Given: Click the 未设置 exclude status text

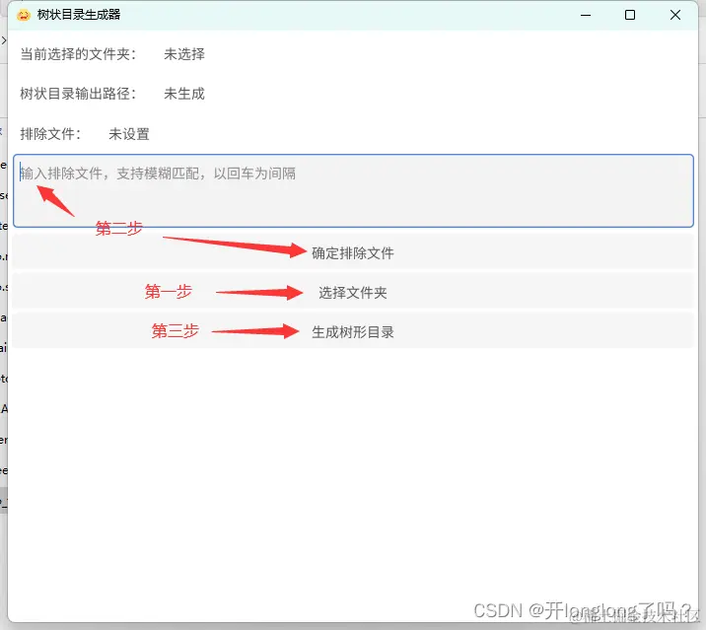Looking at the screenshot, I should (x=129, y=134).
